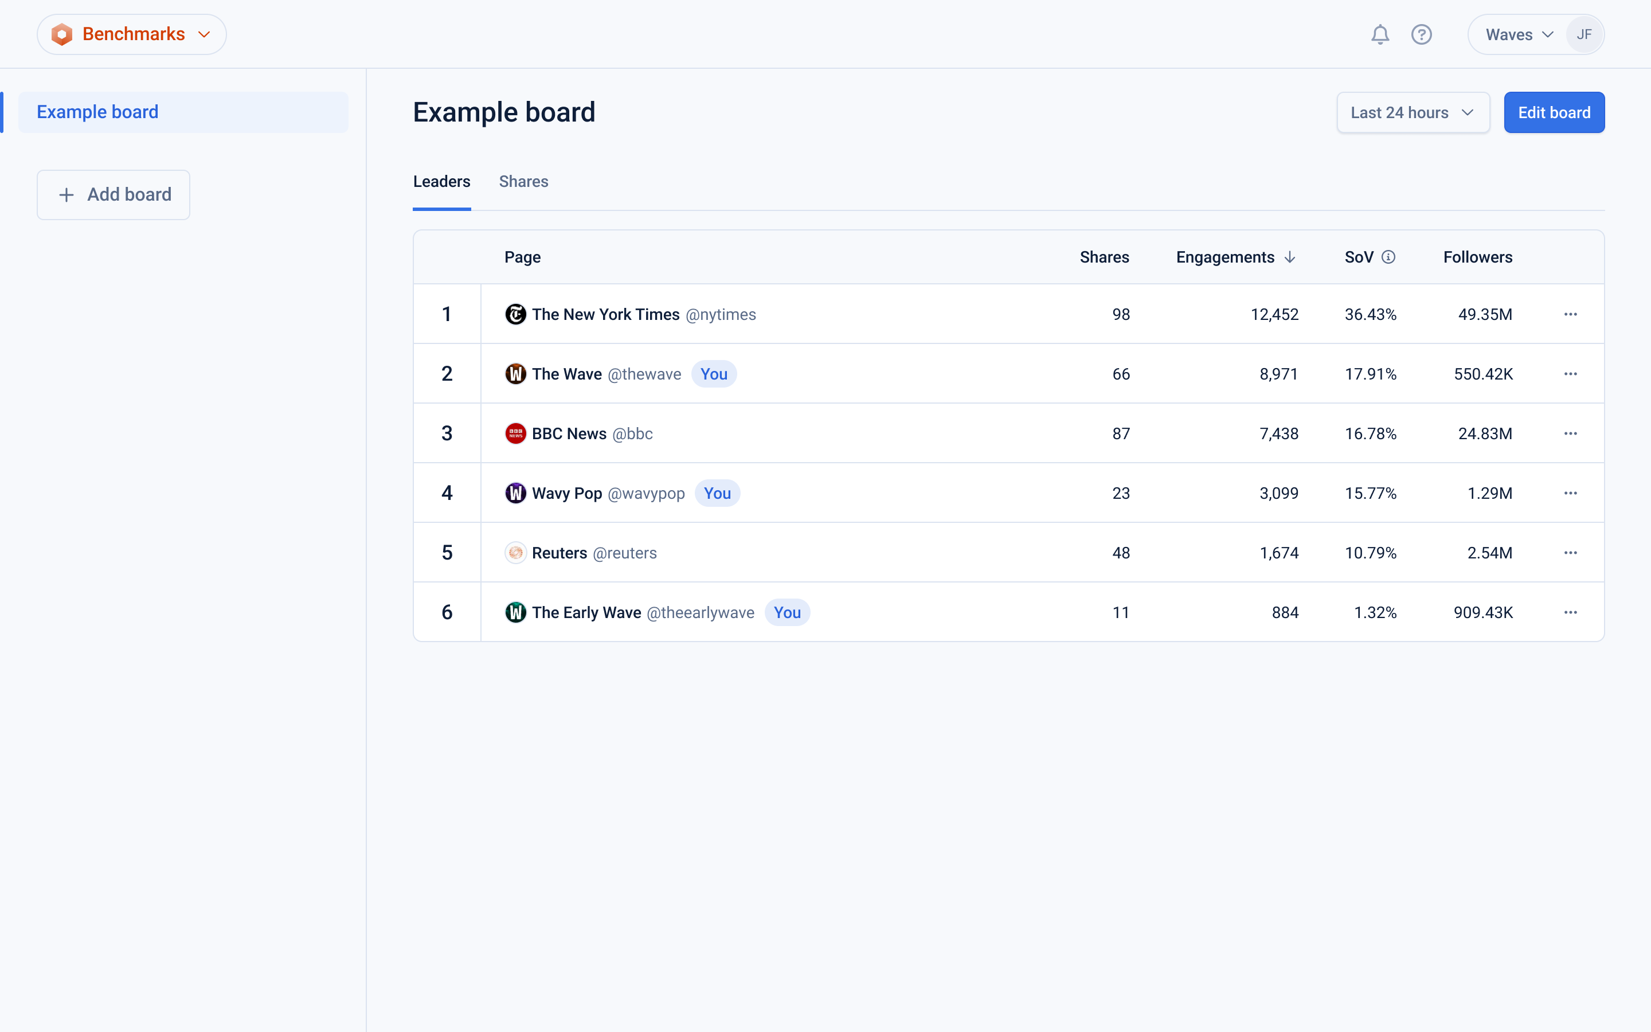Sort by the Shares column header

point(1104,257)
